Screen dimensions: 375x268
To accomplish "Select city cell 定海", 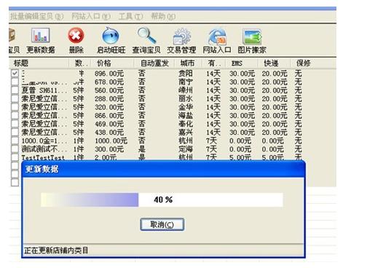I will point(186,149).
